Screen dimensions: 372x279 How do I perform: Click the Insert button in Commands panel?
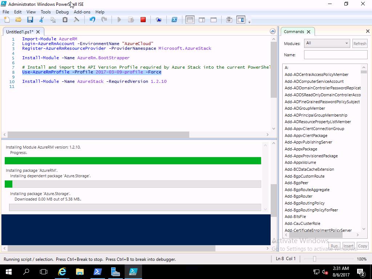coord(348,246)
